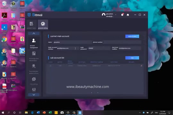Click the new sub account button
The image size is (173, 115).
(x=132, y=58)
